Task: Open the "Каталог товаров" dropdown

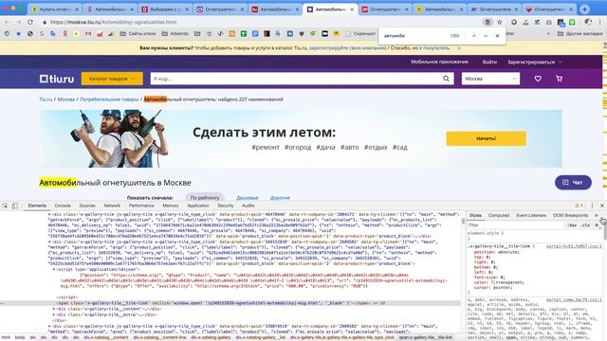Action: pyautogui.click(x=112, y=79)
